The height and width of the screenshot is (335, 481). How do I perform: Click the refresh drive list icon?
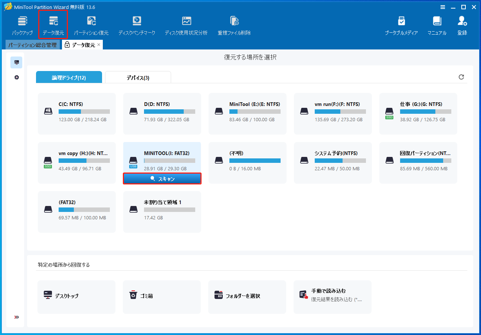click(x=461, y=77)
